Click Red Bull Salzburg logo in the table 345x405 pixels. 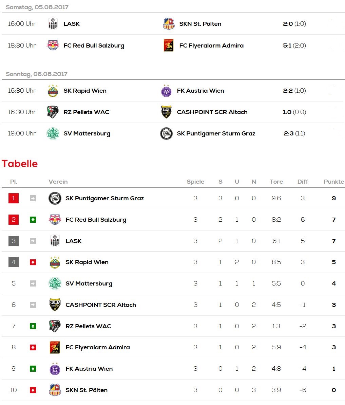(x=55, y=220)
